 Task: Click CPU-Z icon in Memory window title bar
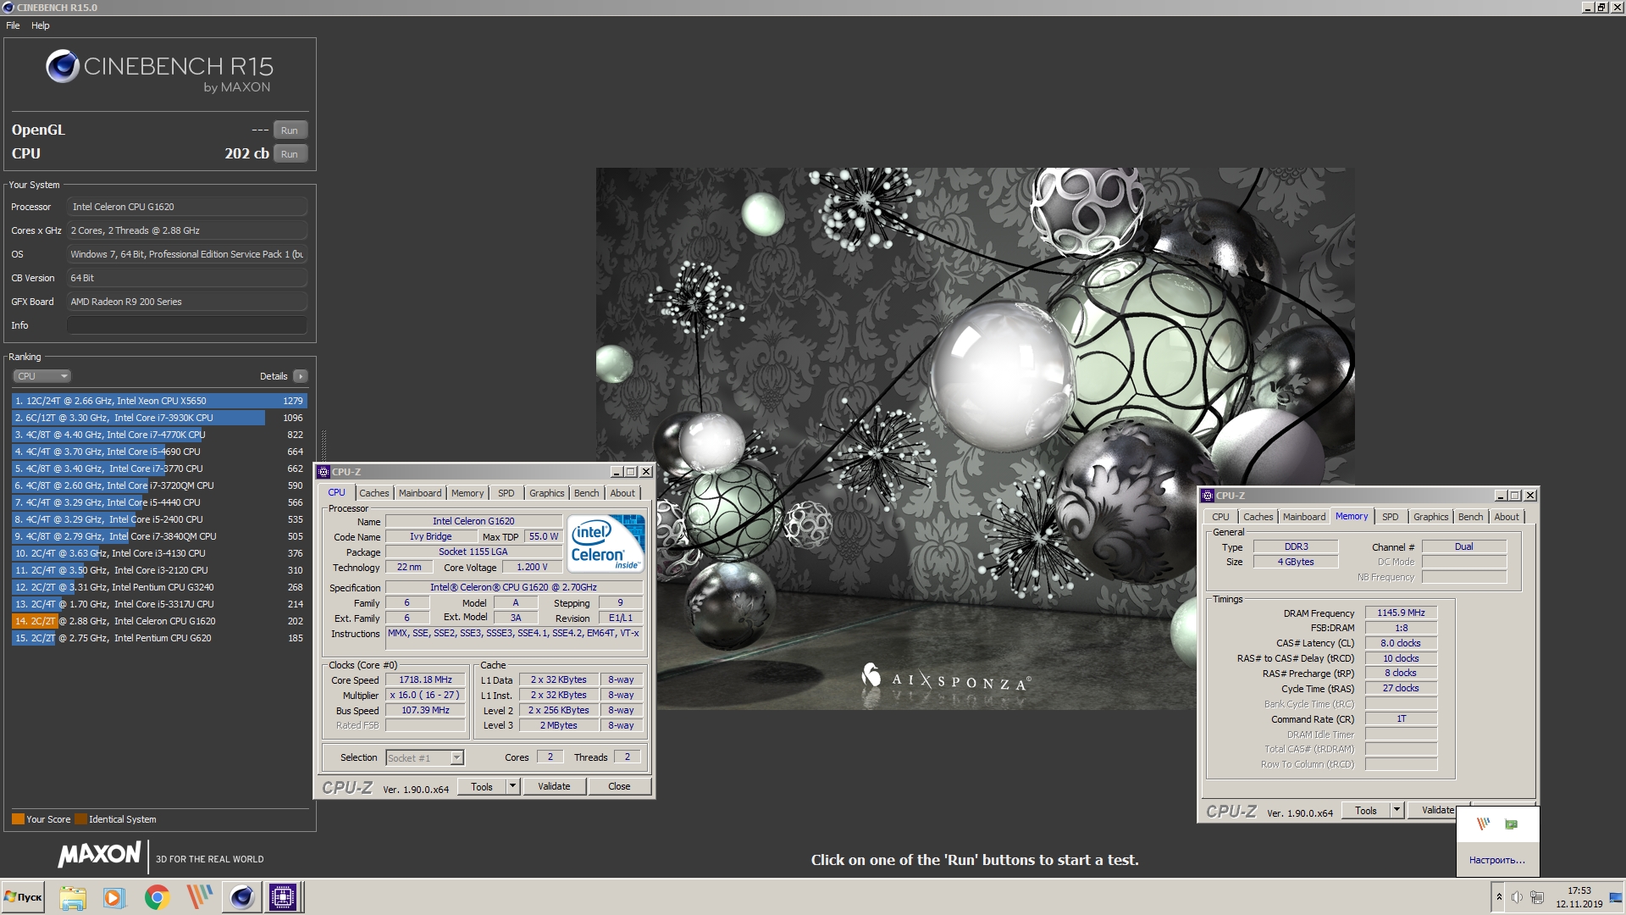point(1208,496)
